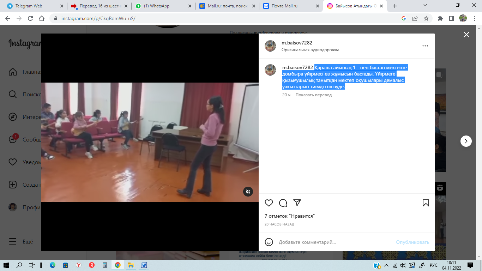Toggle the browser side panel
Screen dimensions: 482x271
451,18
